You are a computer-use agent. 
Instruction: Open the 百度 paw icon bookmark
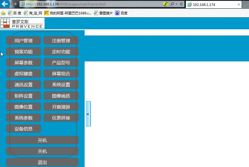point(121,13)
